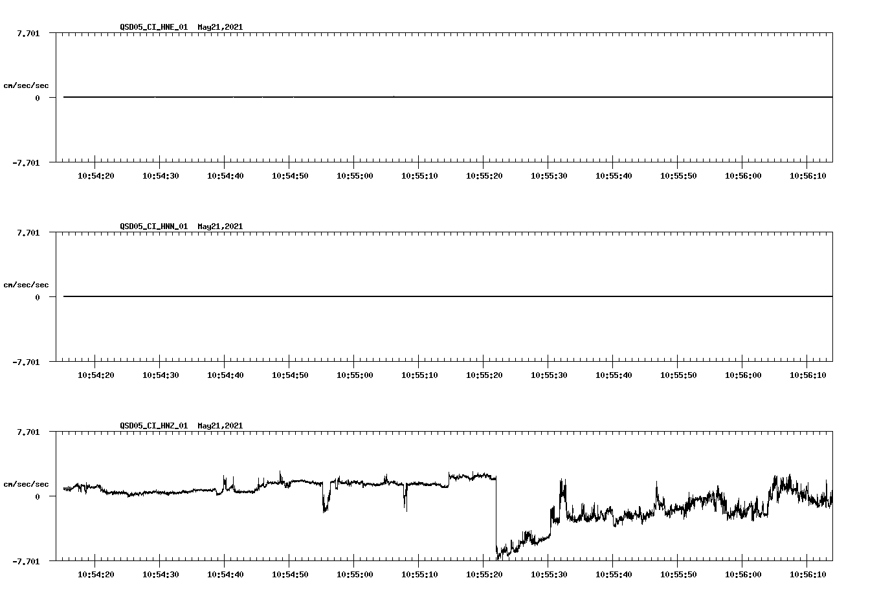Click the 10:55:40 tick on HNE time axis
This screenshot has height=598, width=879.
tap(615, 173)
